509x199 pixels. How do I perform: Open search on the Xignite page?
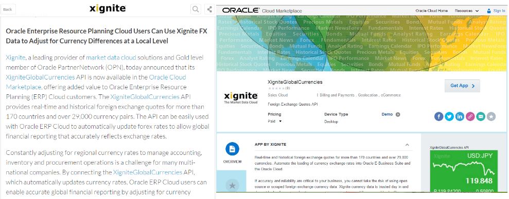click(196, 9)
